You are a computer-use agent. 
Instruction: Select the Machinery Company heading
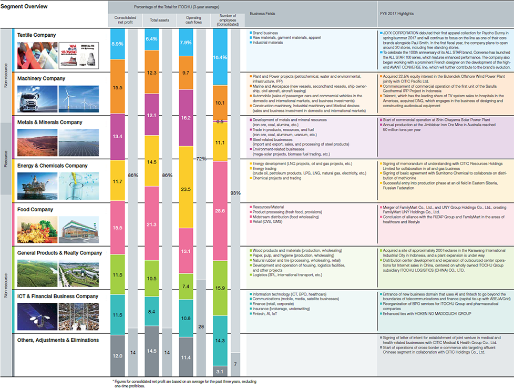point(41,78)
